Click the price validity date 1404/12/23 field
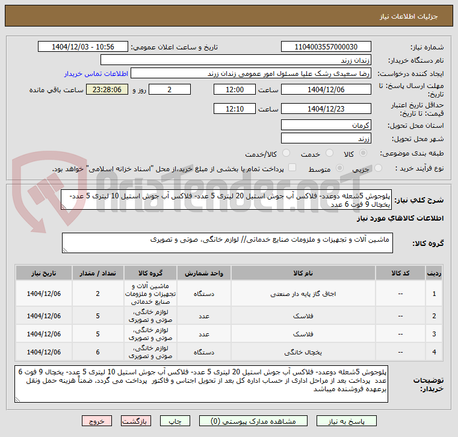 326,109
